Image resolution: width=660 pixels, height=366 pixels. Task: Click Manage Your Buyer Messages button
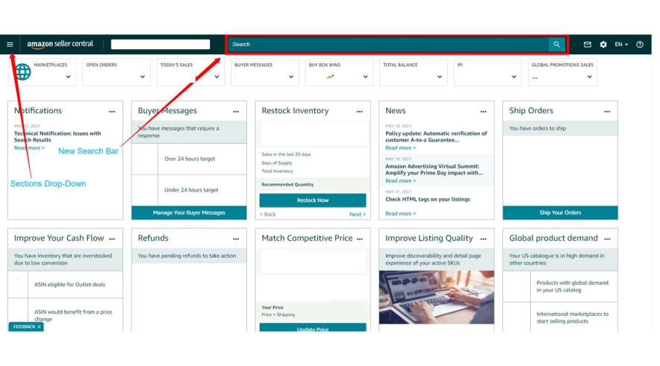(189, 212)
